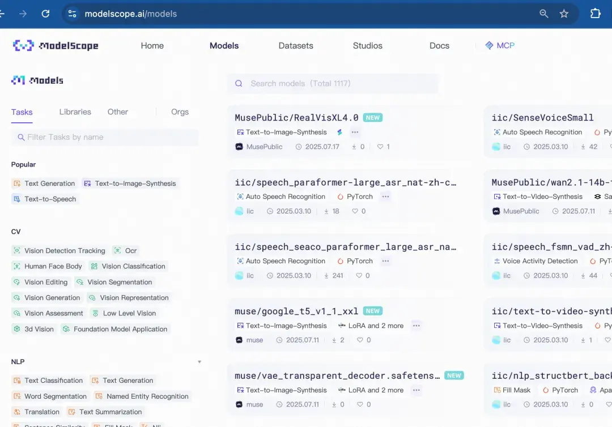The height and width of the screenshot is (427, 612).
Task: Open Docs in top navigation
Action: click(x=439, y=46)
